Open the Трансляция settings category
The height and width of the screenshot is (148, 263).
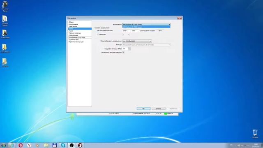[x=80, y=26]
